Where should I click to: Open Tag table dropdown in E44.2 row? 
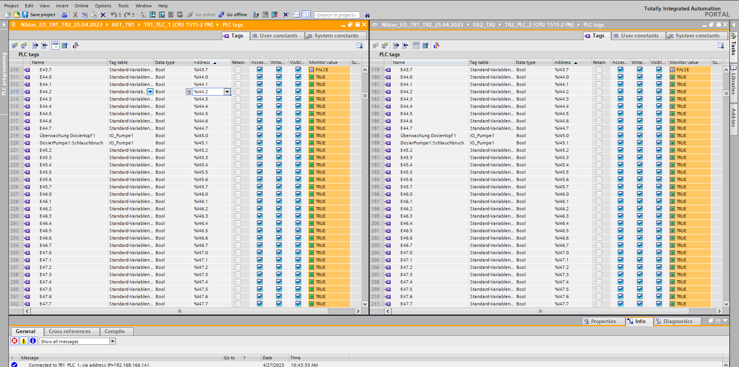click(150, 92)
